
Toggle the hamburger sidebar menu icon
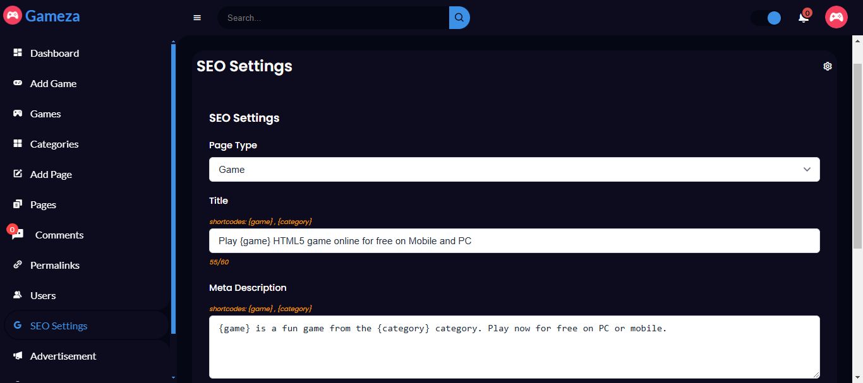[x=197, y=18]
